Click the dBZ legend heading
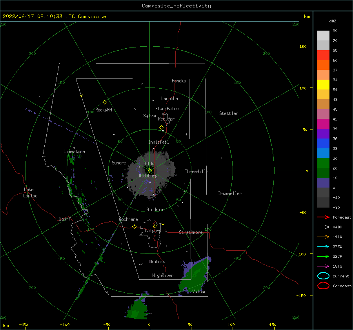This screenshot has height=330, width=353. (x=333, y=21)
